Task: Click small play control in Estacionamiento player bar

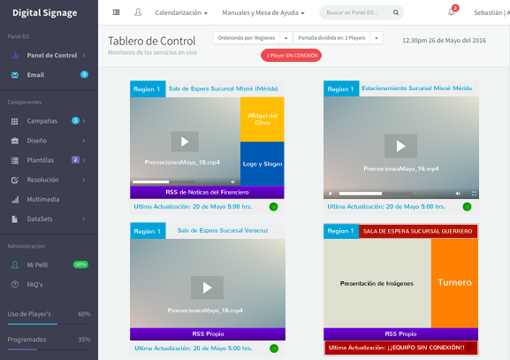Action: point(331,194)
